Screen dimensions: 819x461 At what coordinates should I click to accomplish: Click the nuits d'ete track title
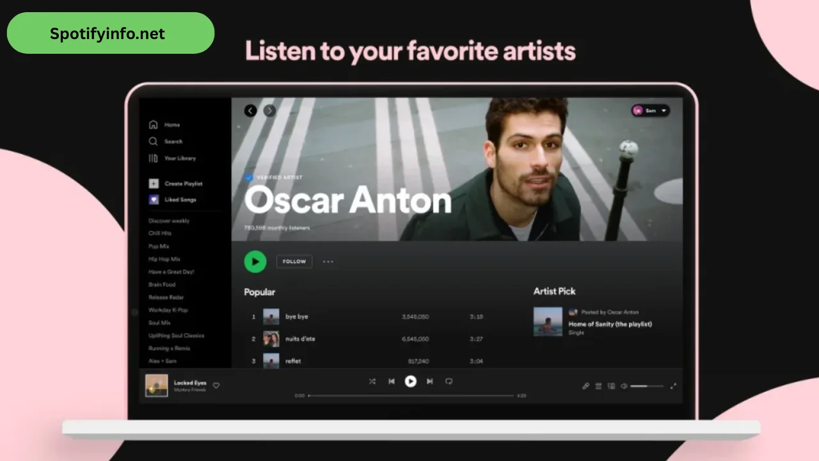click(x=300, y=339)
